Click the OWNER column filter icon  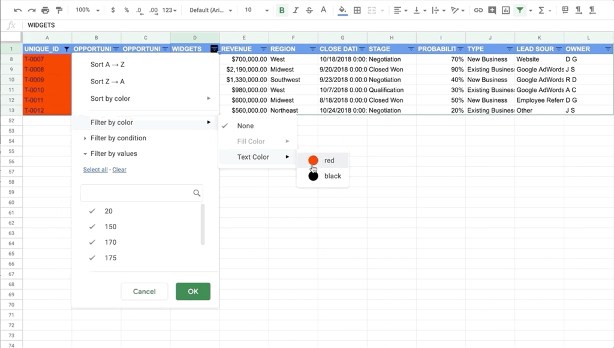(x=608, y=49)
